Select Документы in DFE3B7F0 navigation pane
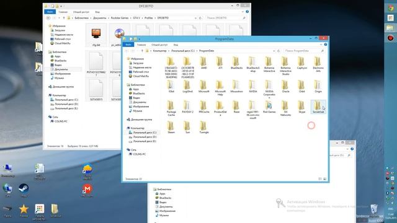Viewport: 397px width, 223px height. point(61,69)
